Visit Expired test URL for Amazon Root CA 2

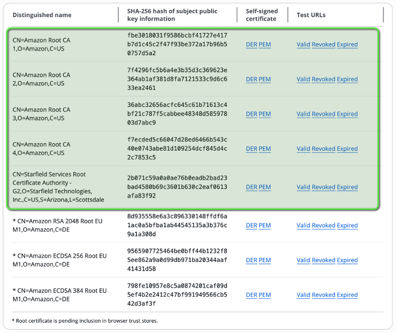click(349, 80)
